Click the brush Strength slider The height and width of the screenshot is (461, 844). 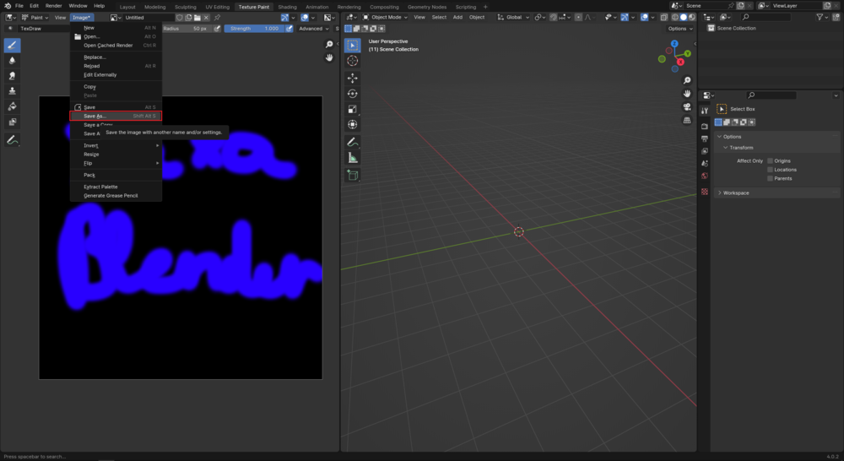253,28
